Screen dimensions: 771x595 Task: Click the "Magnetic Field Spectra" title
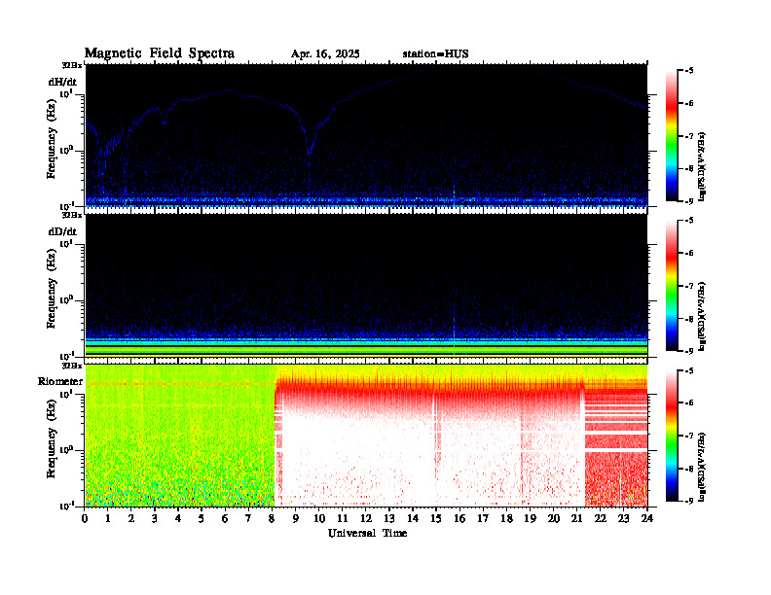pyautogui.click(x=159, y=53)
